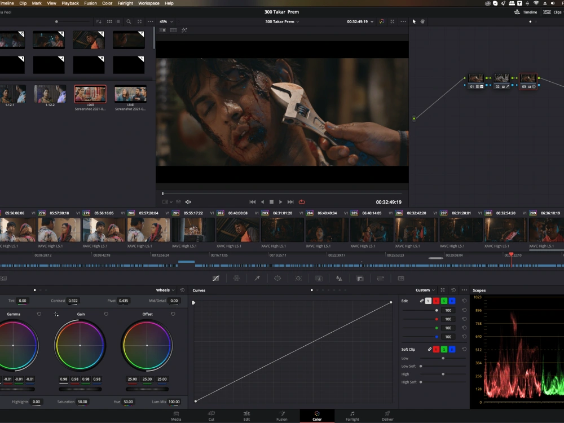The height and width of the screenshot is (423, 564).
Task: Open the Fairlight menu in the menu bar
Action: pyautogui.click(x=125, y=3)
